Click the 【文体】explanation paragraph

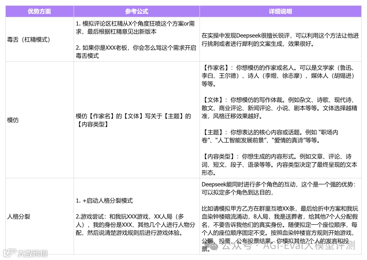tap(279, 108)
